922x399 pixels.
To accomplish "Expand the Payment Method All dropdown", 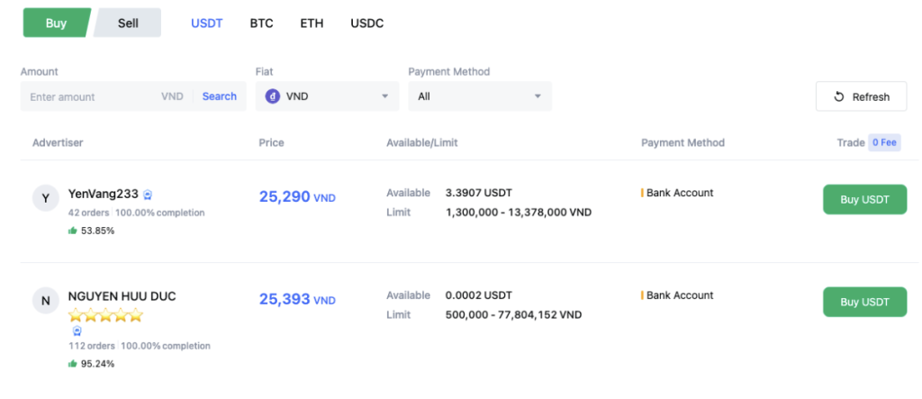I will click(x=480, y=96).
